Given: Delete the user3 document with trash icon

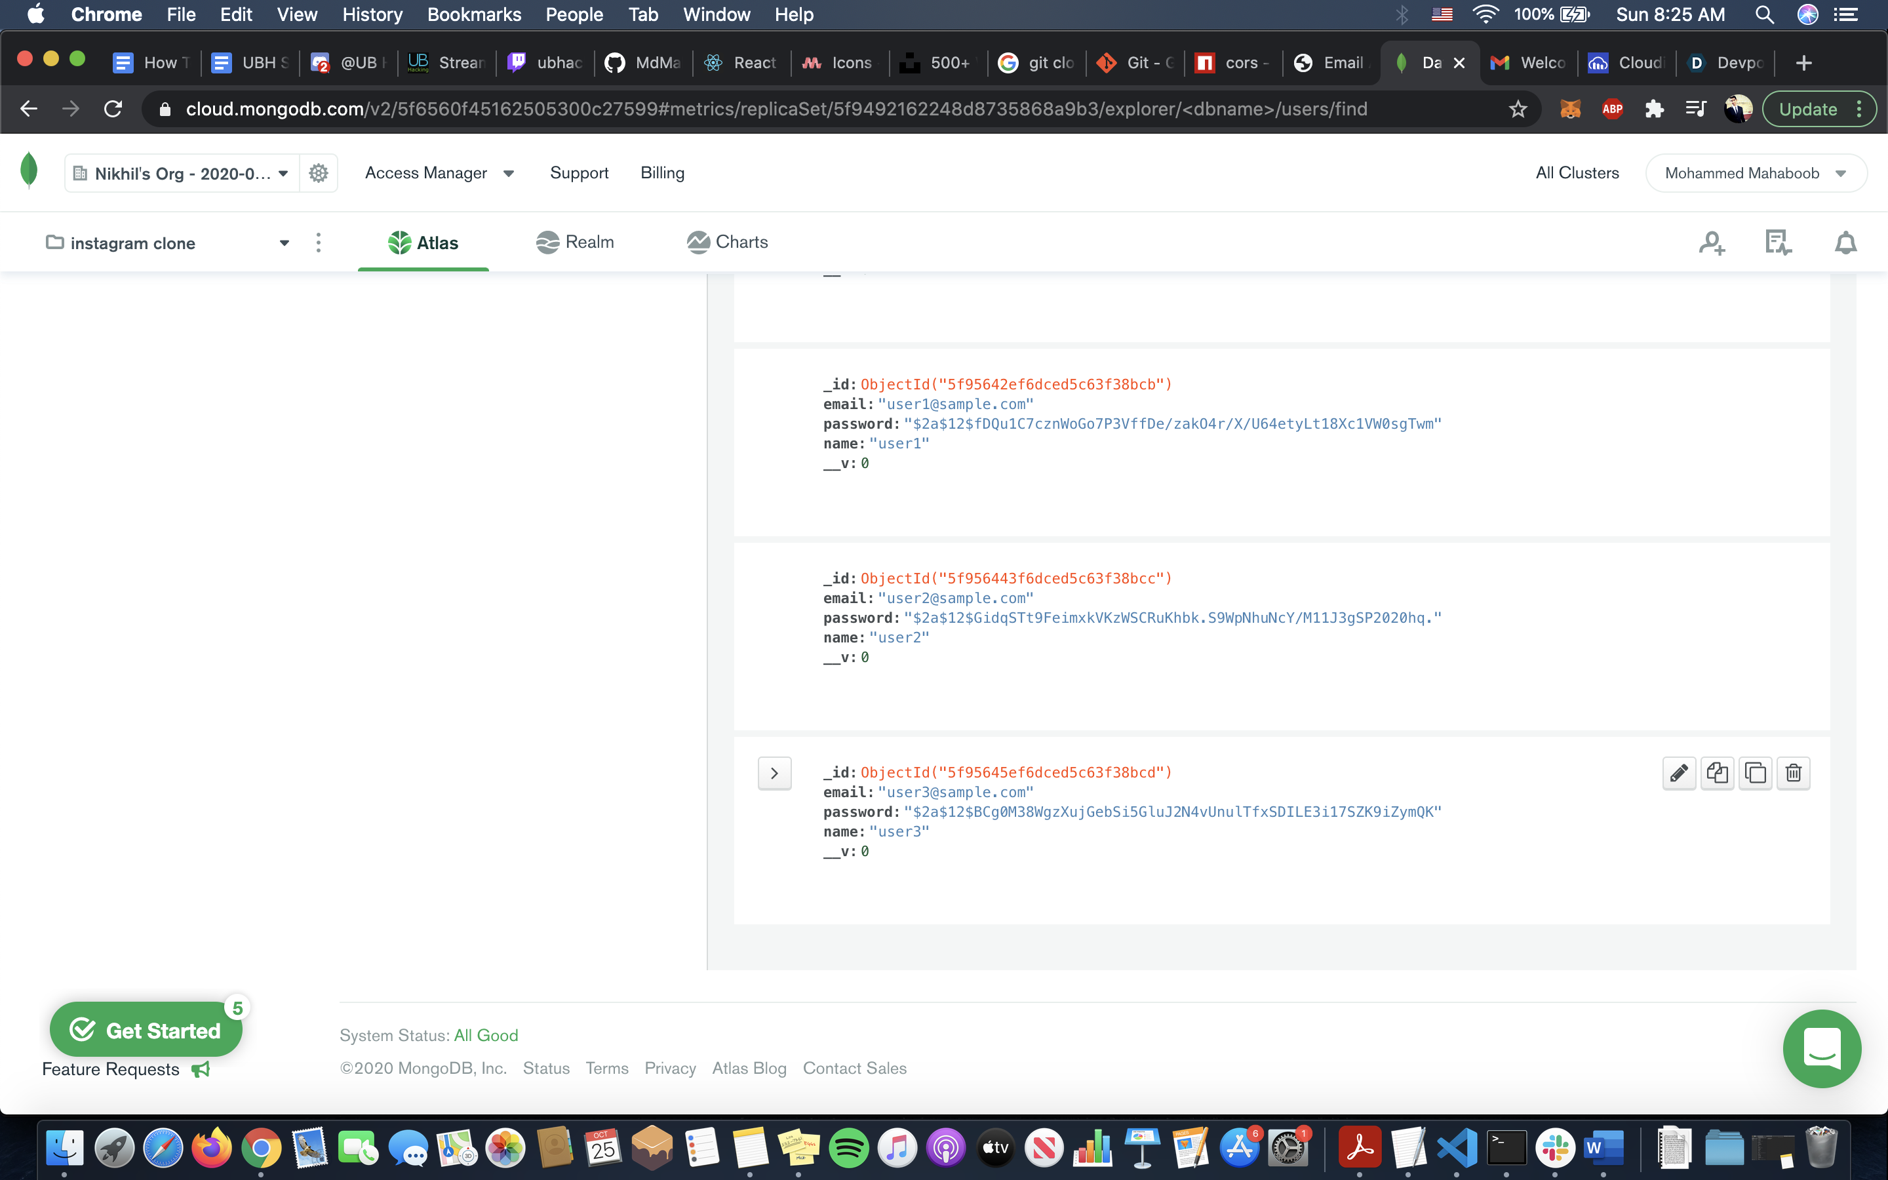Looking at the screenshot, I should coord(1794,773).
